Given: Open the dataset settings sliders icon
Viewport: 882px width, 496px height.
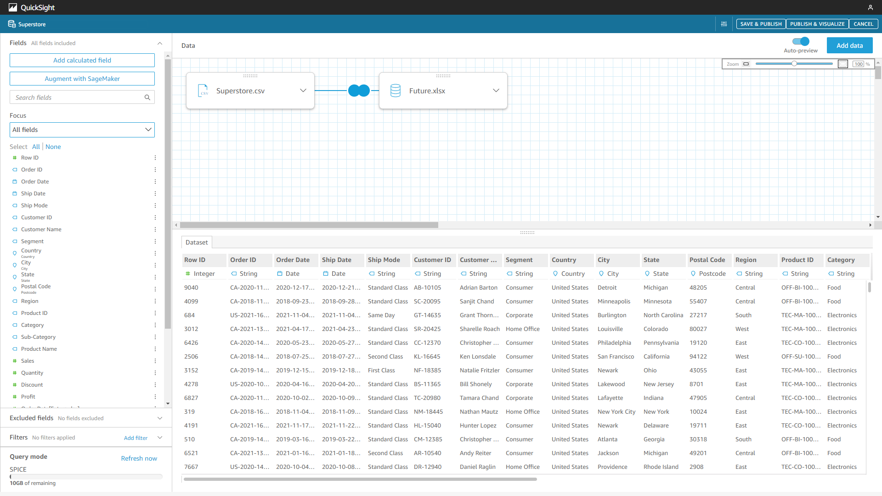Looking at the screenshot, I should click(x=724, y=24).
